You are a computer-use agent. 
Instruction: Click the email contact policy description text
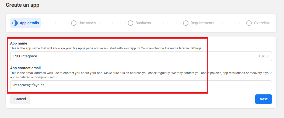(108, 75)
